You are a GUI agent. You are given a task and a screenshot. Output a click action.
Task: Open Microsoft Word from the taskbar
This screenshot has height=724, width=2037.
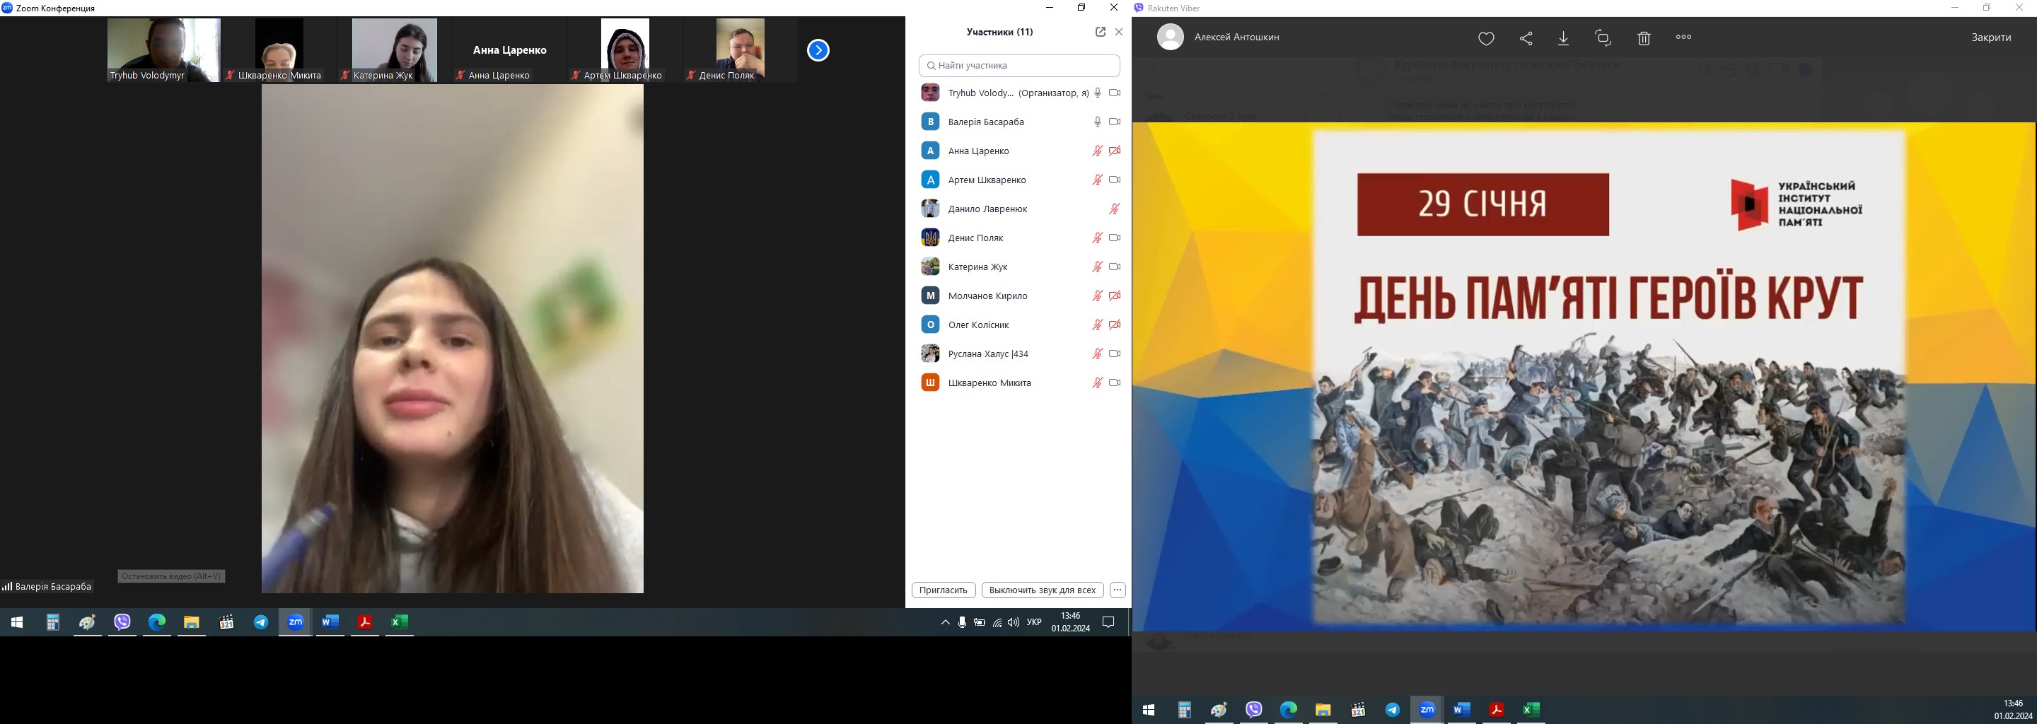tap(330, 622)
